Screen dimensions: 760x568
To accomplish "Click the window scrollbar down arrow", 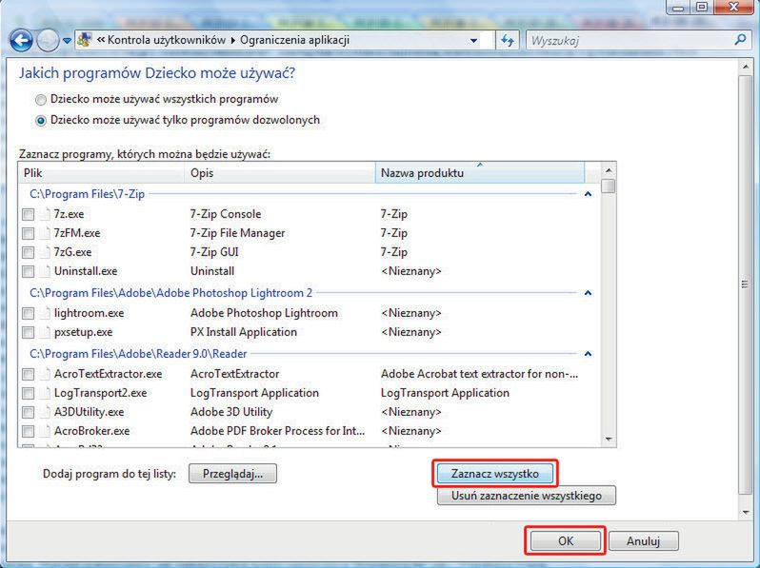I will point(746,512).
